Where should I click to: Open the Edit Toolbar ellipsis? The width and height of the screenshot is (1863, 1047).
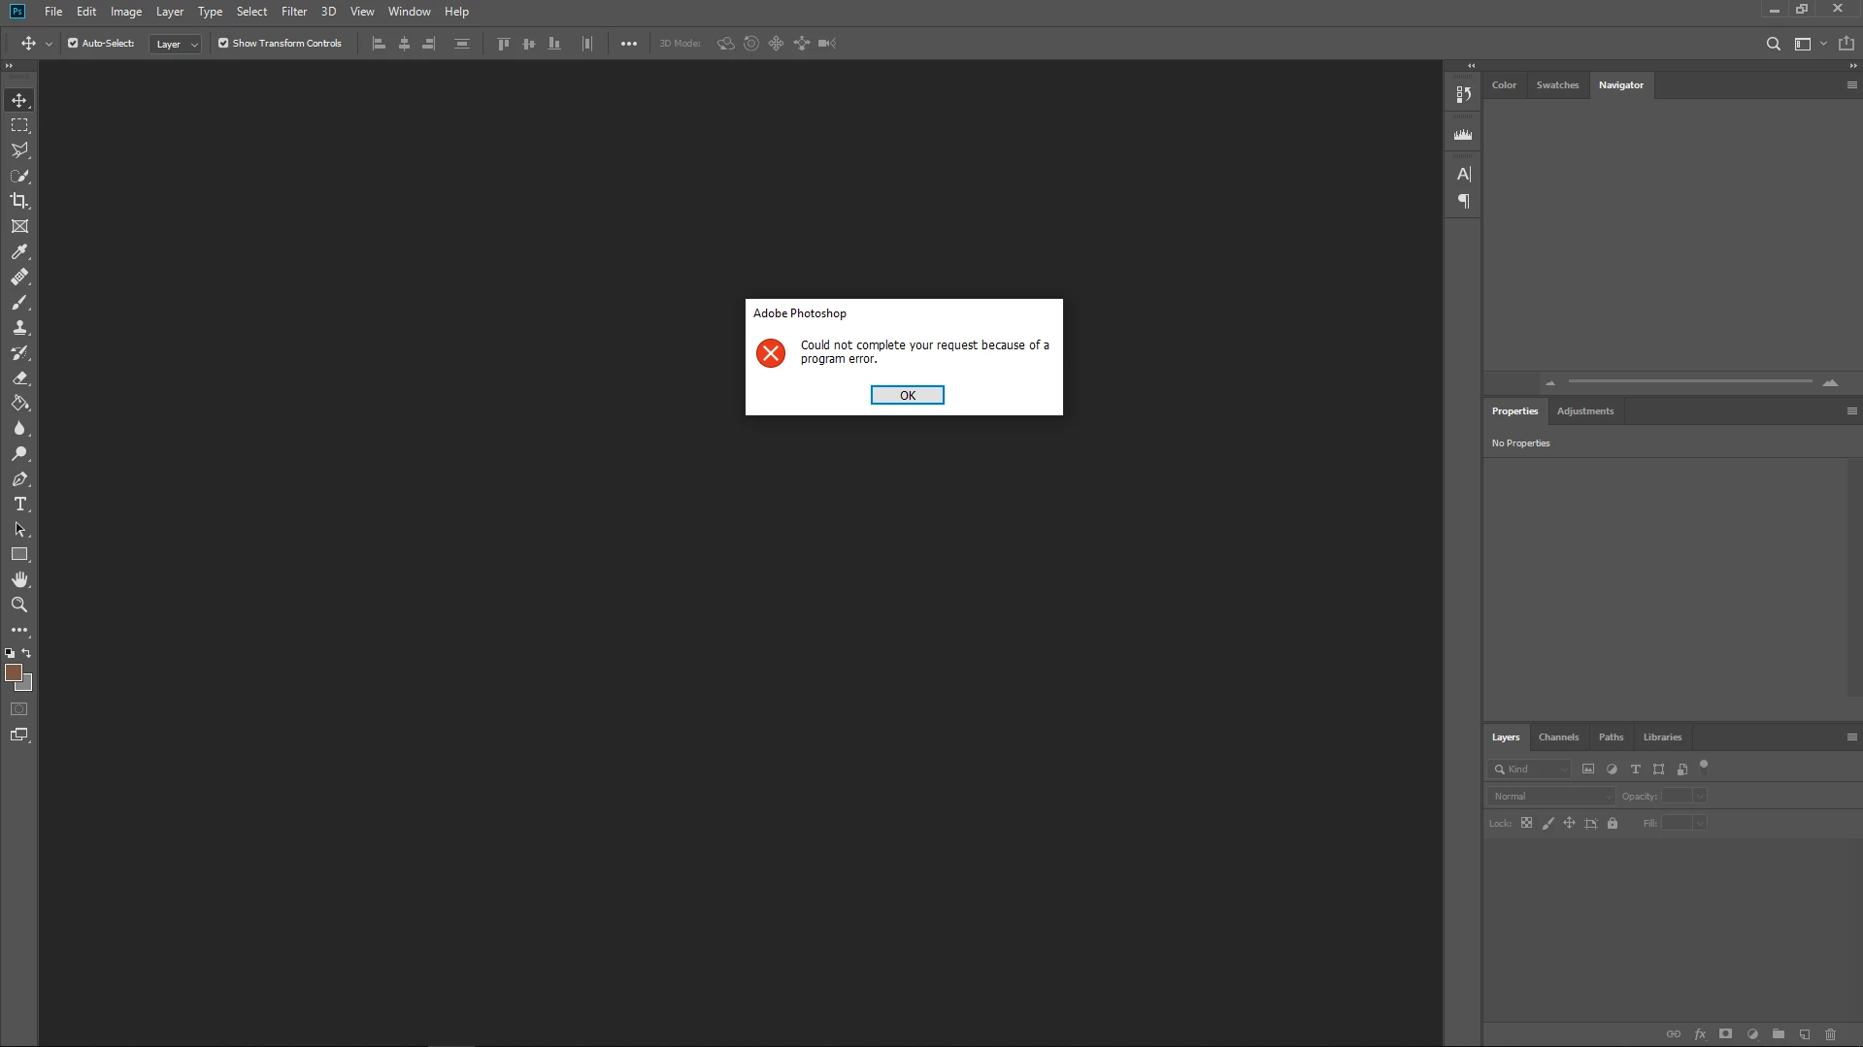click(x=19, y=630)
